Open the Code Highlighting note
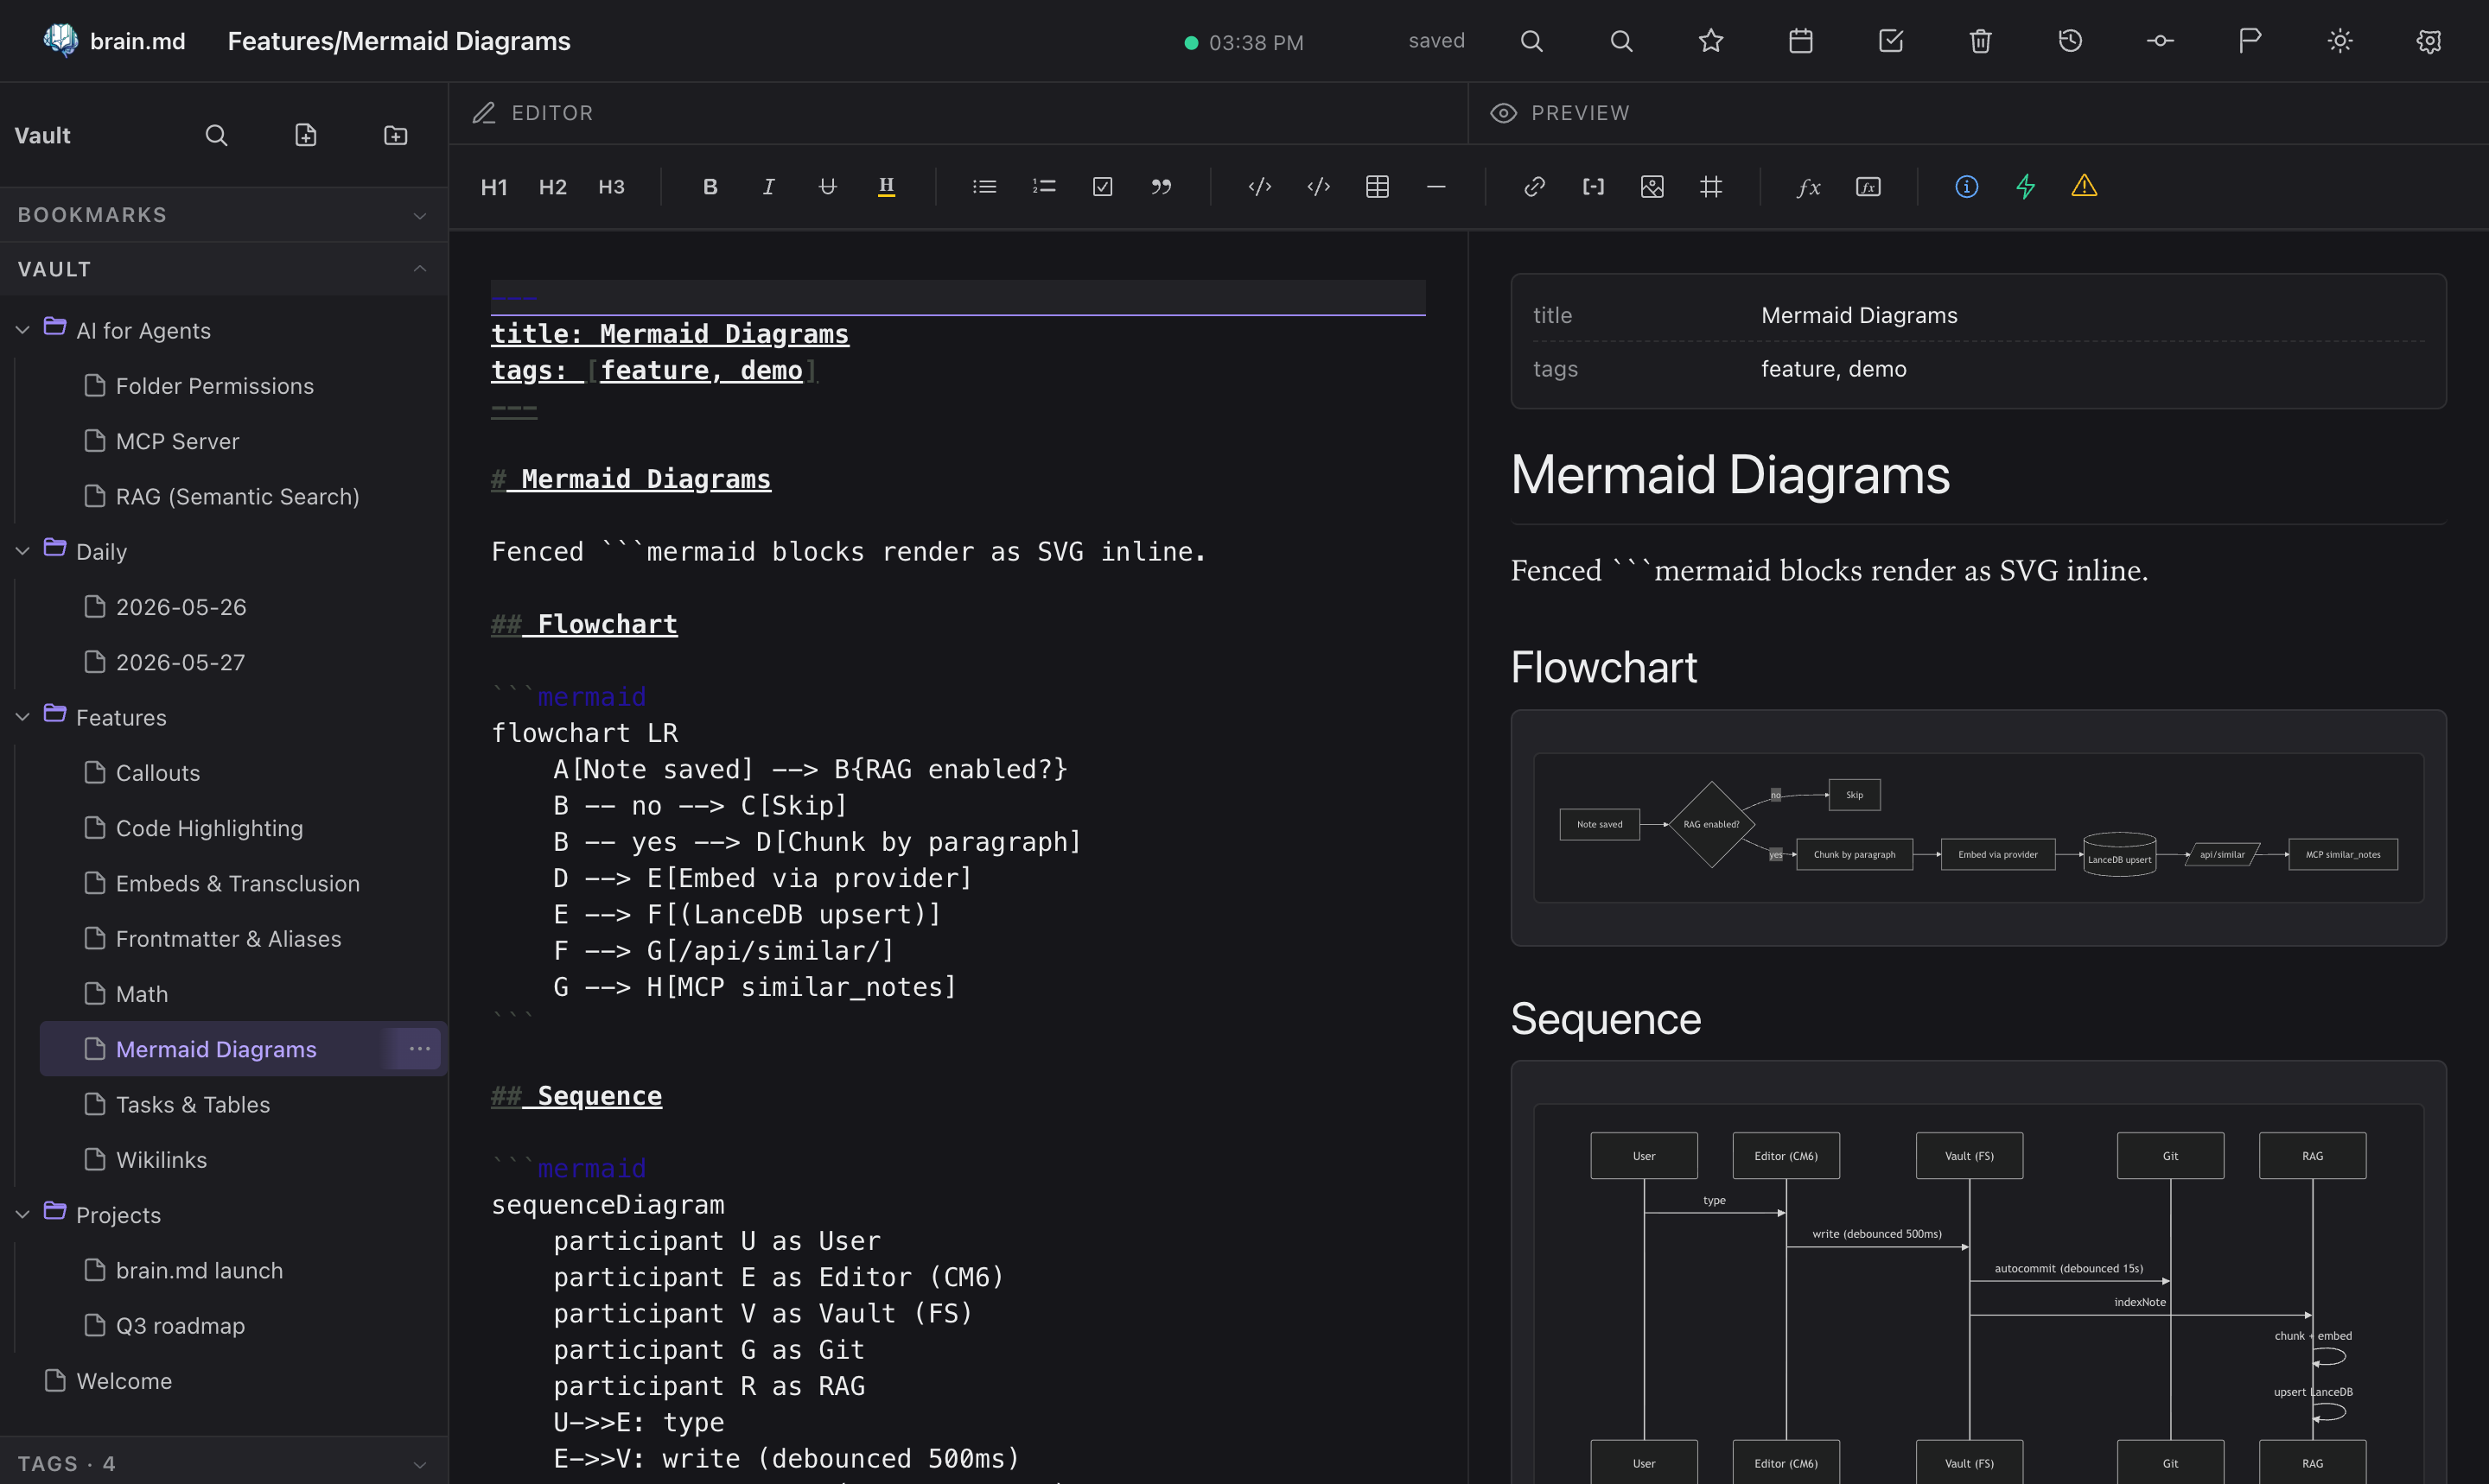The height and width of the screenshot is (1484, 2489). 209,828
